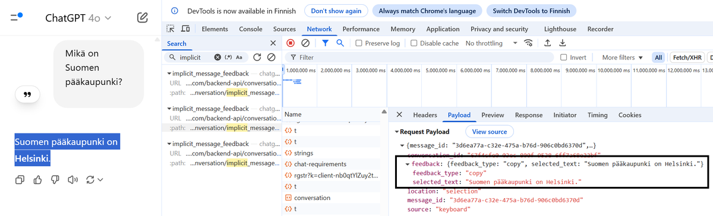
Task: Open the ChatGPT 4o model dropdown
Action: 78,18
